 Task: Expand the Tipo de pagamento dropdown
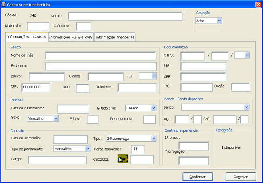(x=88, y=149)
